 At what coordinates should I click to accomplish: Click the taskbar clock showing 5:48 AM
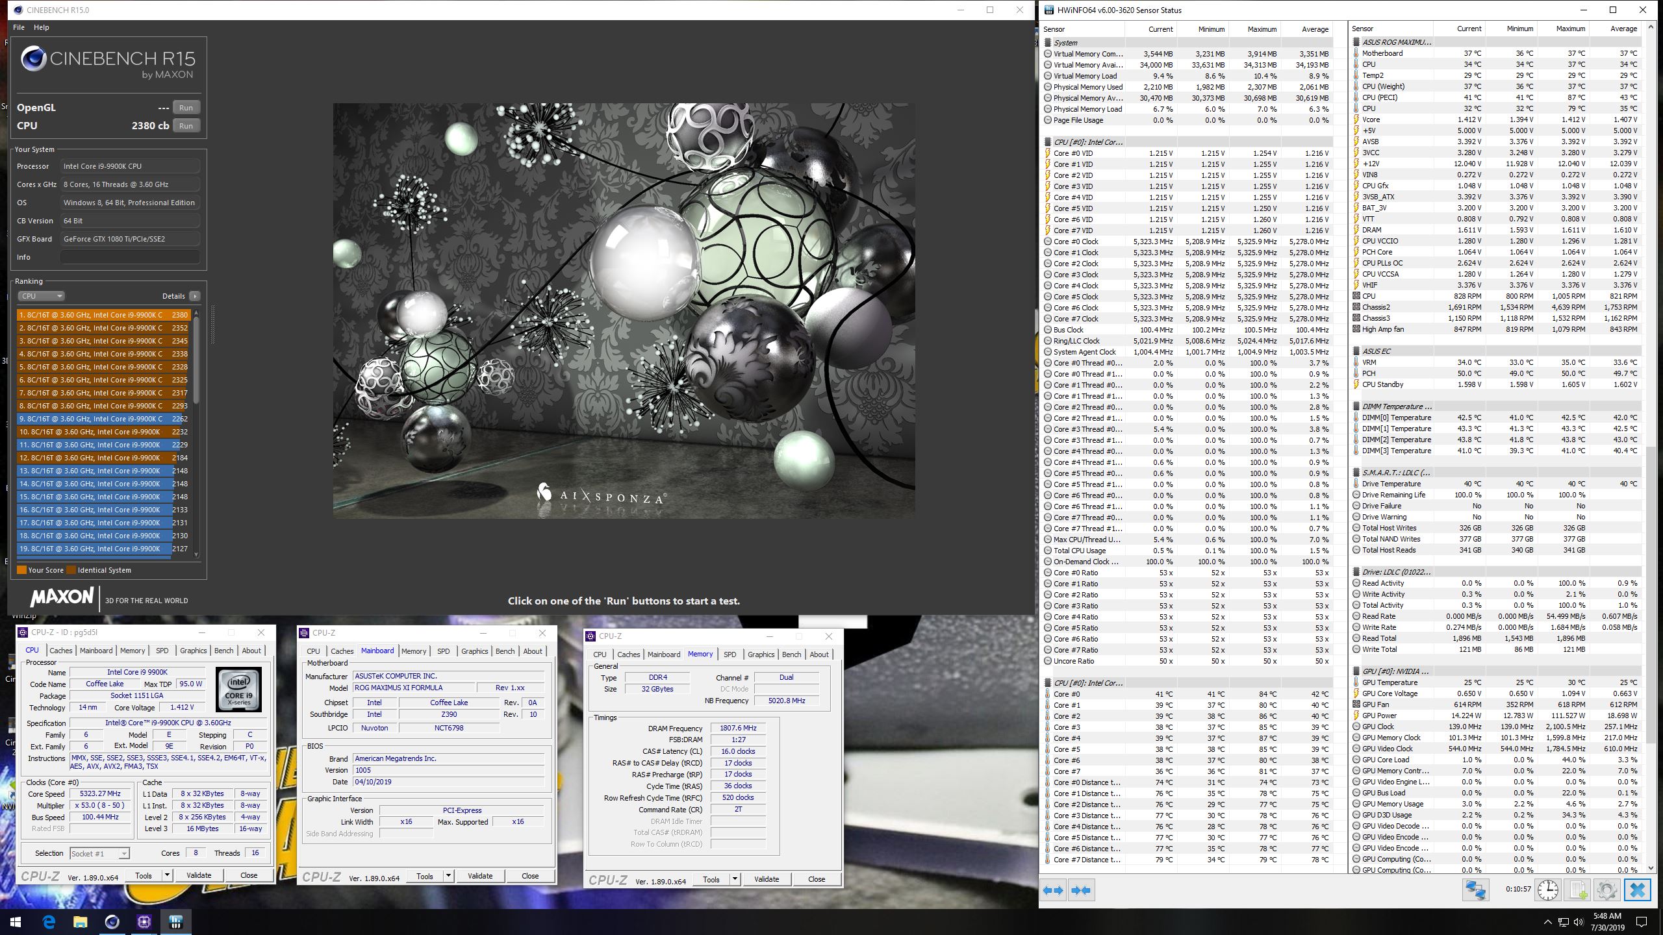(1608, 921)
